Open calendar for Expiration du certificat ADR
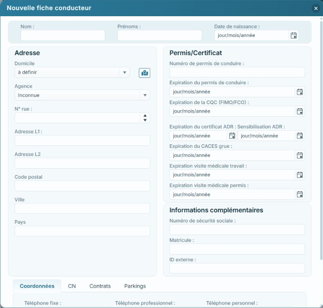 point(232,136)
